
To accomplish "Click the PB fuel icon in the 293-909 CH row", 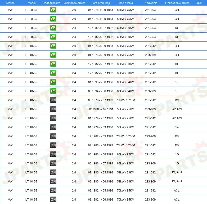I will click(53, 55).
